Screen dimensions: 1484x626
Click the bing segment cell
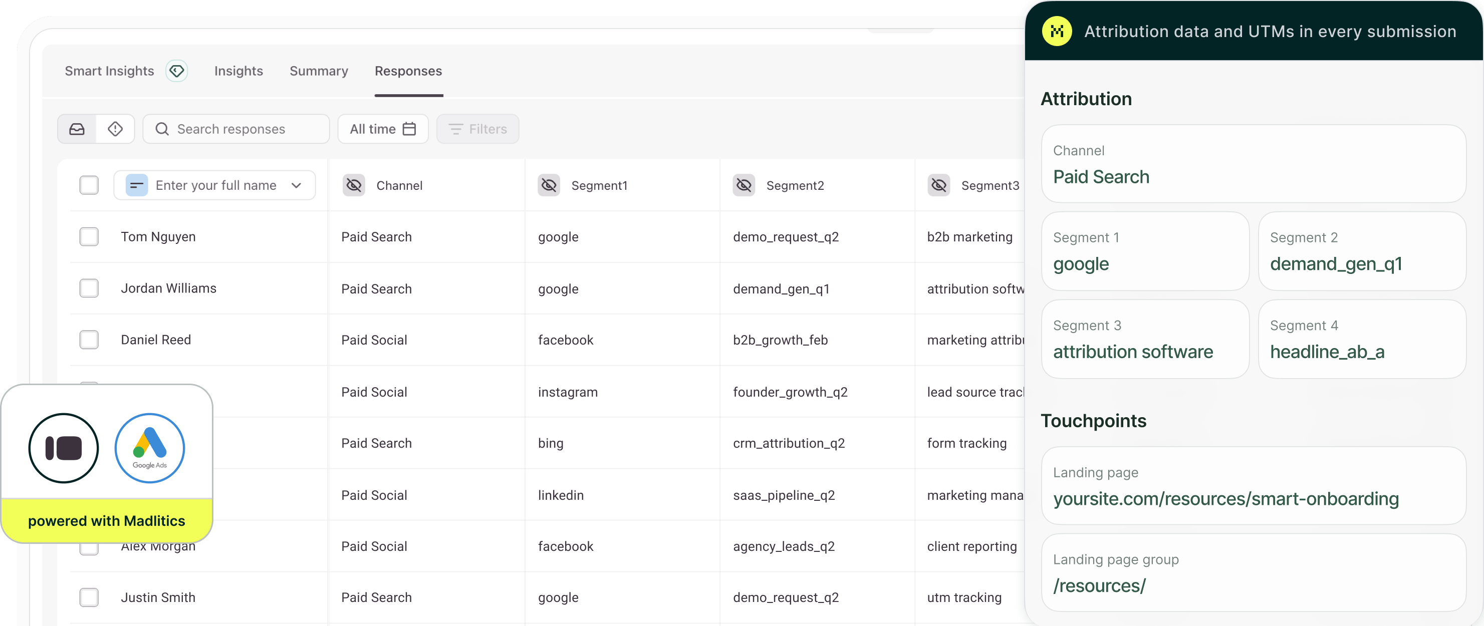551,443
